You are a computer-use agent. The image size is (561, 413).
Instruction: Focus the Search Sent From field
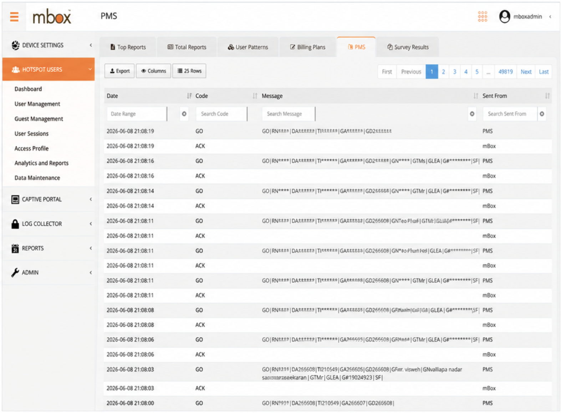tap(510, 114)
